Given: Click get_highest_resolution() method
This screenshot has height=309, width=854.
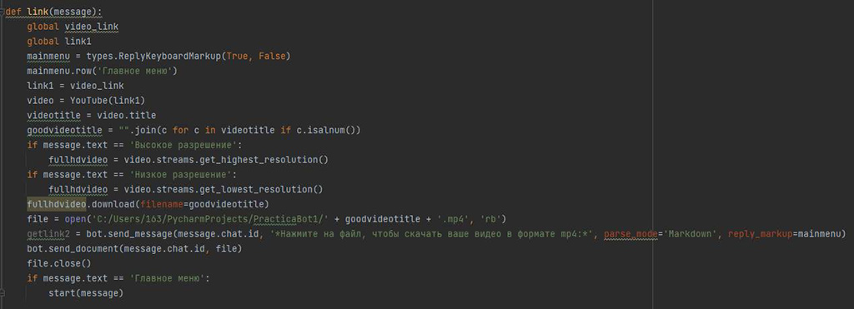Looking at the screenshot, I should (x=266, y=160).
